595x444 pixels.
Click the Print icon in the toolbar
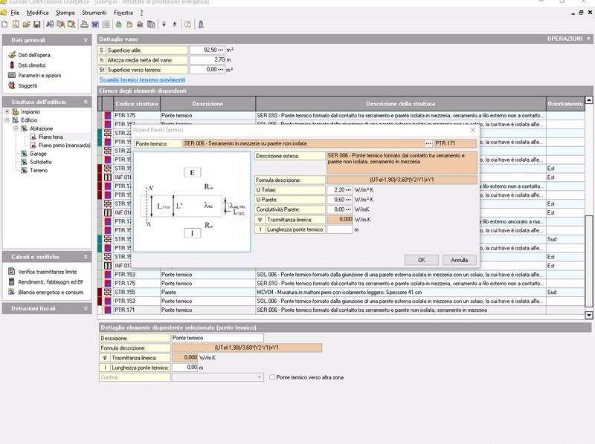[85, 25]
